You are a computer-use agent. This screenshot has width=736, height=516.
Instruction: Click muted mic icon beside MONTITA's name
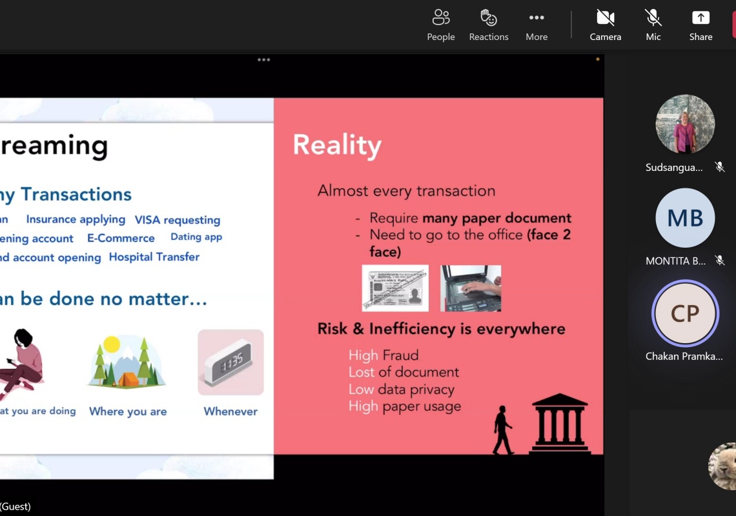(719, 261)
